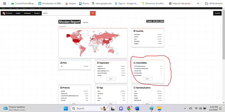
Task: Click the red search magnifier button
Action: click(93, 13)
